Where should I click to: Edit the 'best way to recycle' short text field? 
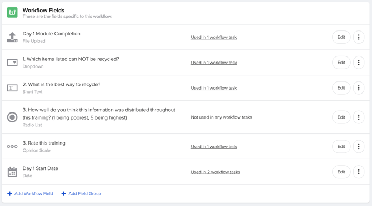(x=341, y=88)
